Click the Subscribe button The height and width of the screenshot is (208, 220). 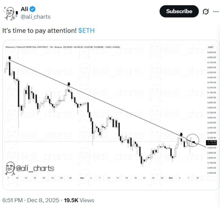179,11
